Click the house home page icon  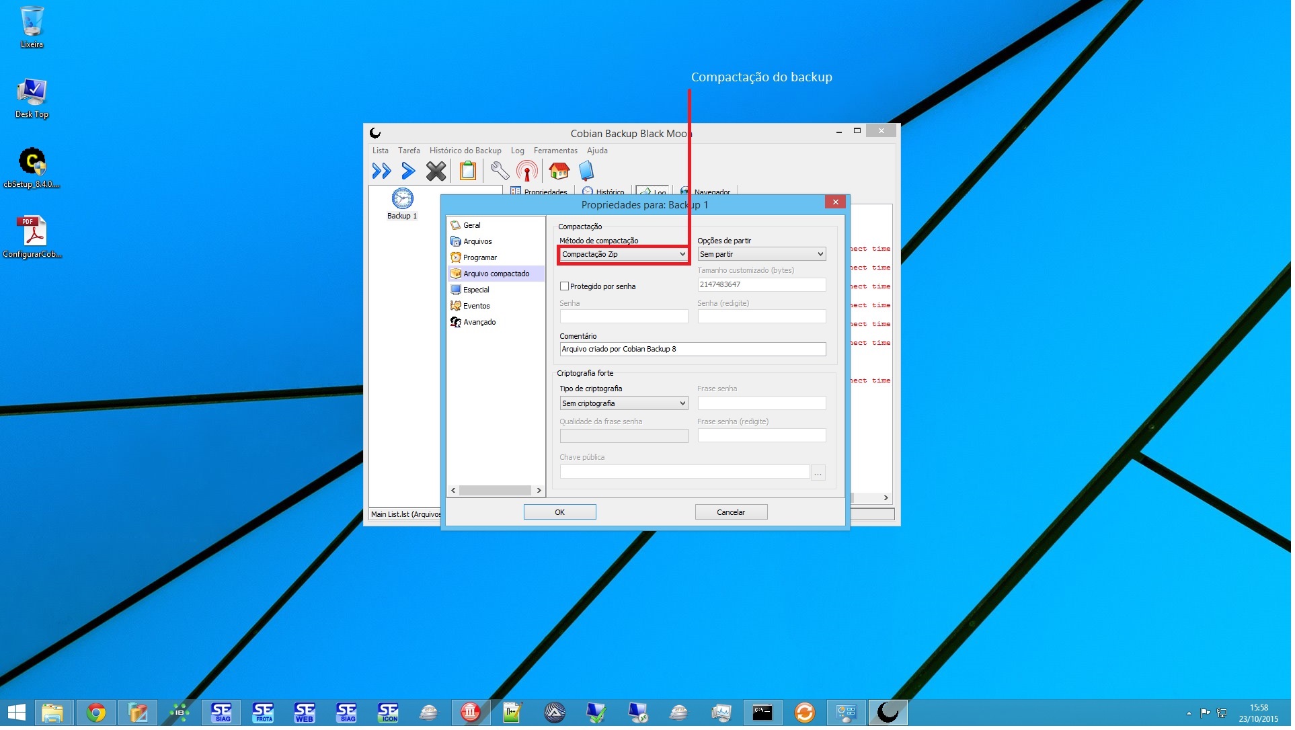pos(560,171)
